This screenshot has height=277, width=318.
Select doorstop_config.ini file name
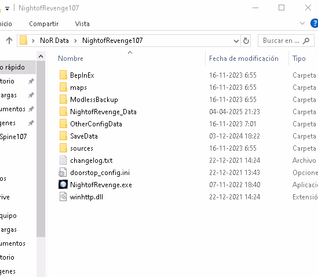tap(100, 173)
